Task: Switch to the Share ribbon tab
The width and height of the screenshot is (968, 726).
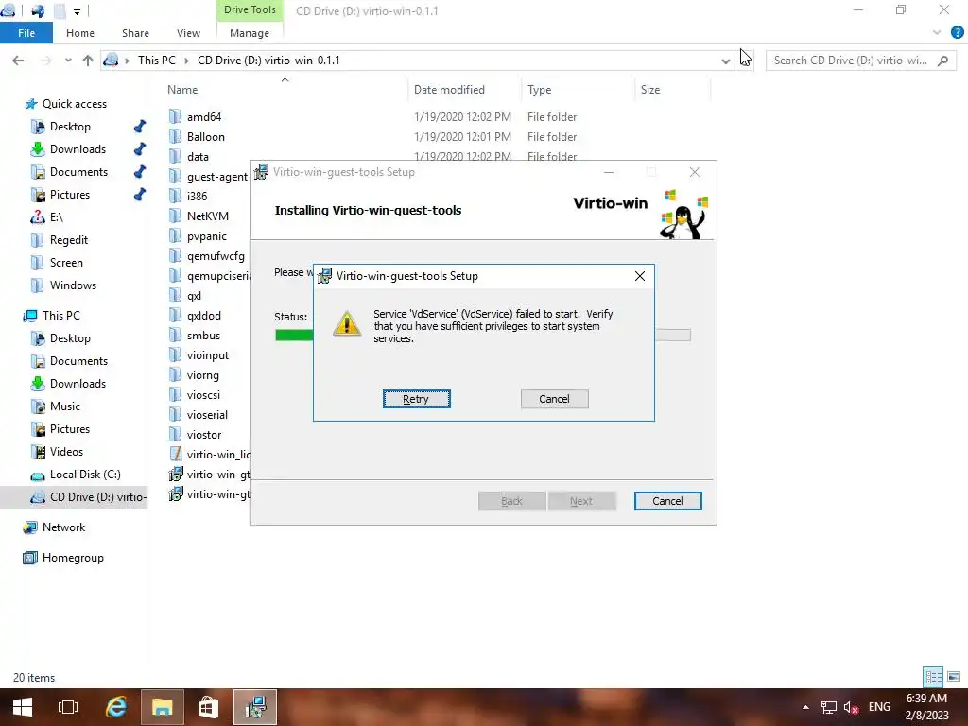Action: click(x=135, y=33)
